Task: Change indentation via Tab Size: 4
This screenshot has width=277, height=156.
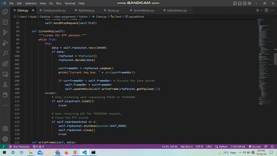Action: point(187,146)
